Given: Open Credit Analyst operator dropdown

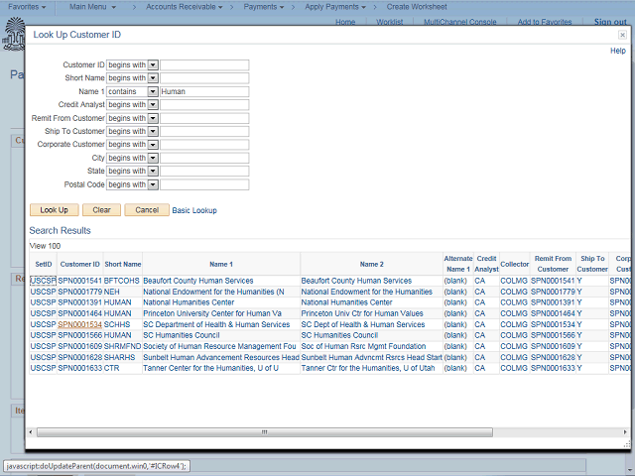Looking at the screenshot, I should tap(153, 105).
